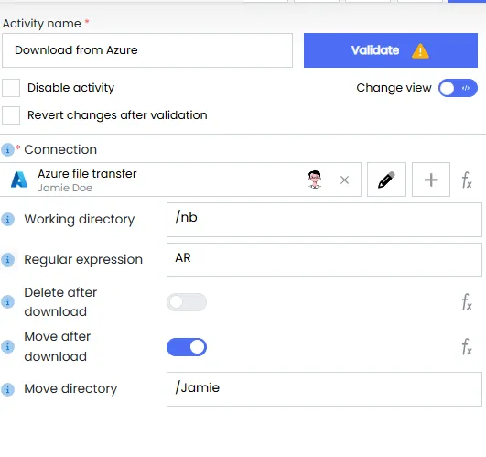Viewport: 486px width, 457px height.
Task: Click info icon next to Move directory
Action: point(7,389)
